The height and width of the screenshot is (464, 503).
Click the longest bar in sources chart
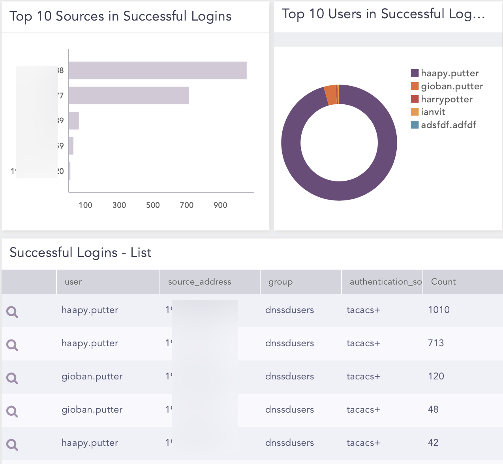158,70
